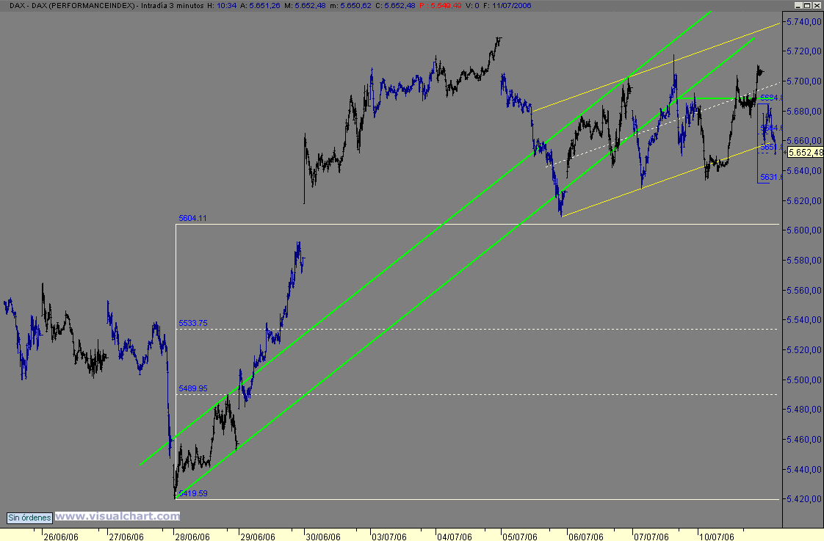Image resolution: width=824 pixels, height=541 pixels.
Task: Click the red 'P: 5.549,49' value
Action: (441, 5)
